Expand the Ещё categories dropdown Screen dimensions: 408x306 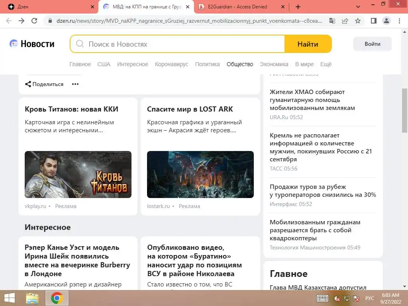point(326,64)
